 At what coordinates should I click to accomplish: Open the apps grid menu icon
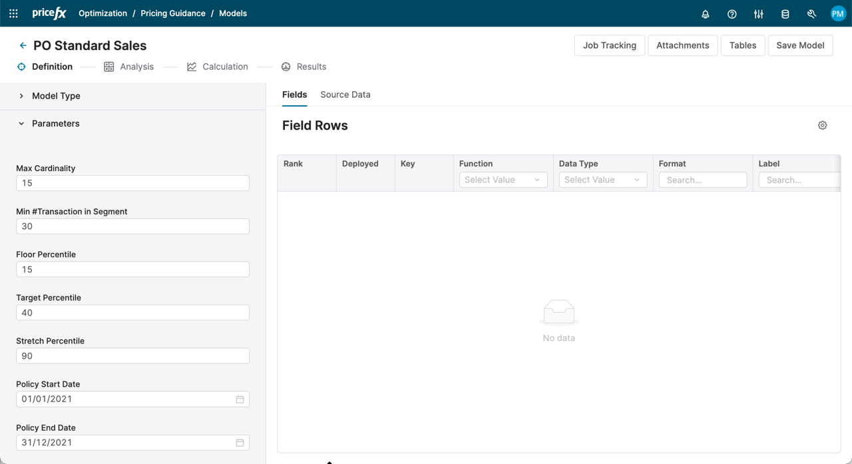click(13, 13)
